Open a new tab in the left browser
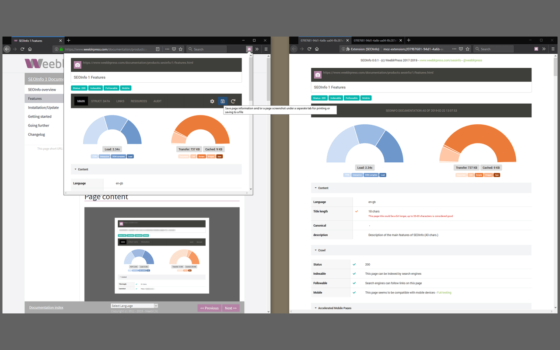Screen dimensions: 560x350 (x=69, y=40)
